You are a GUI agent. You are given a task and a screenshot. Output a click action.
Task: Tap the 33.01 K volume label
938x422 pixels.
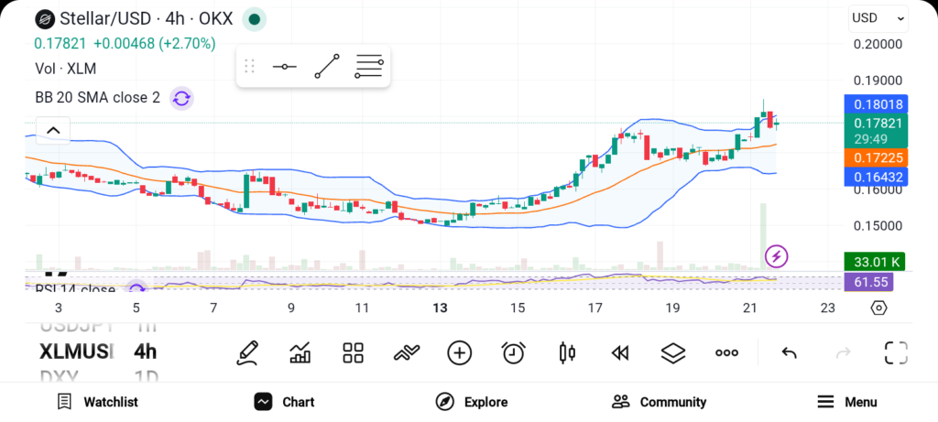coord(875,261)
